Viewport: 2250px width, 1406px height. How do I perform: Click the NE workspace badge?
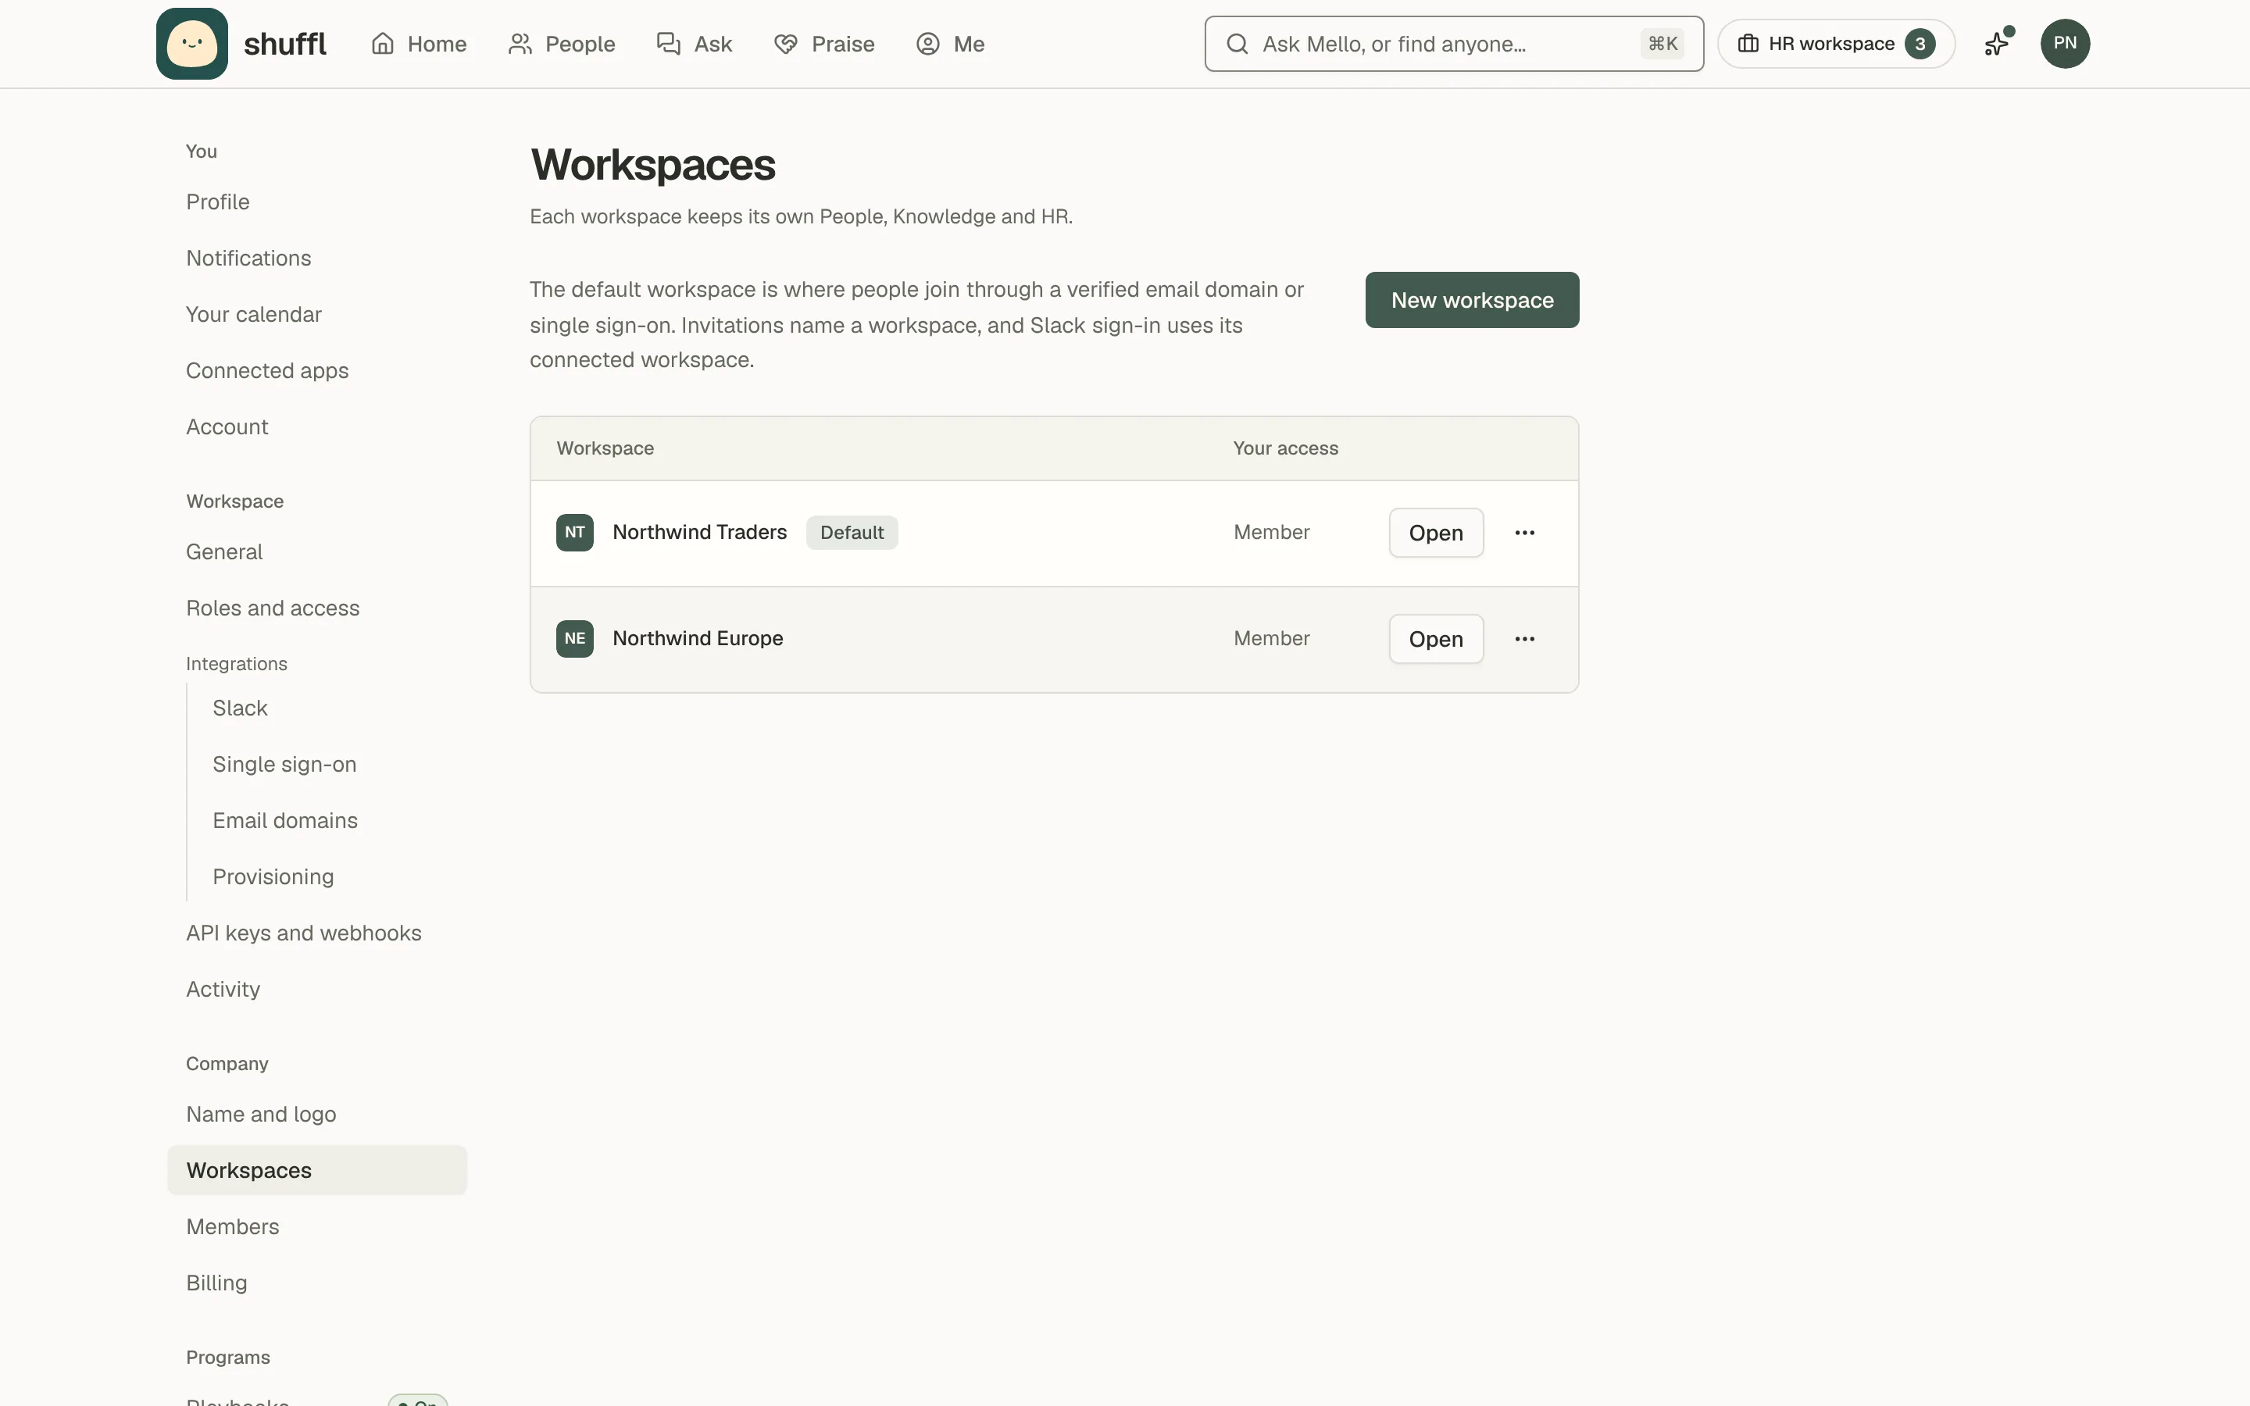574,639
